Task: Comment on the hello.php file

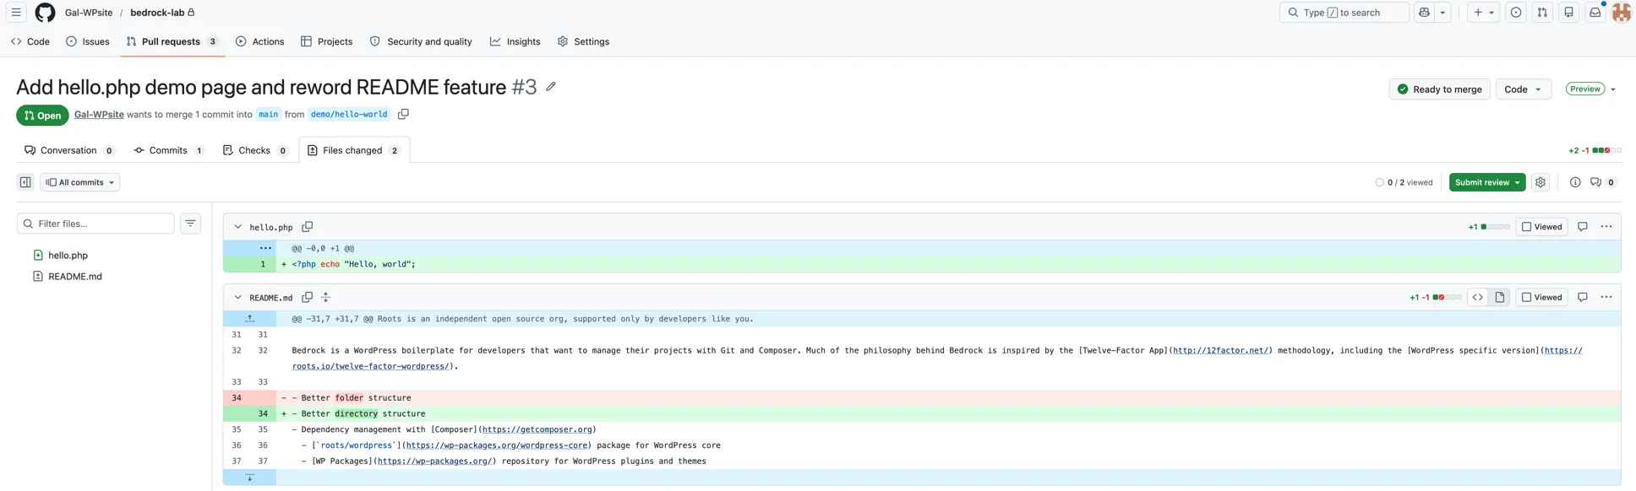Action: coord(1583,227)
